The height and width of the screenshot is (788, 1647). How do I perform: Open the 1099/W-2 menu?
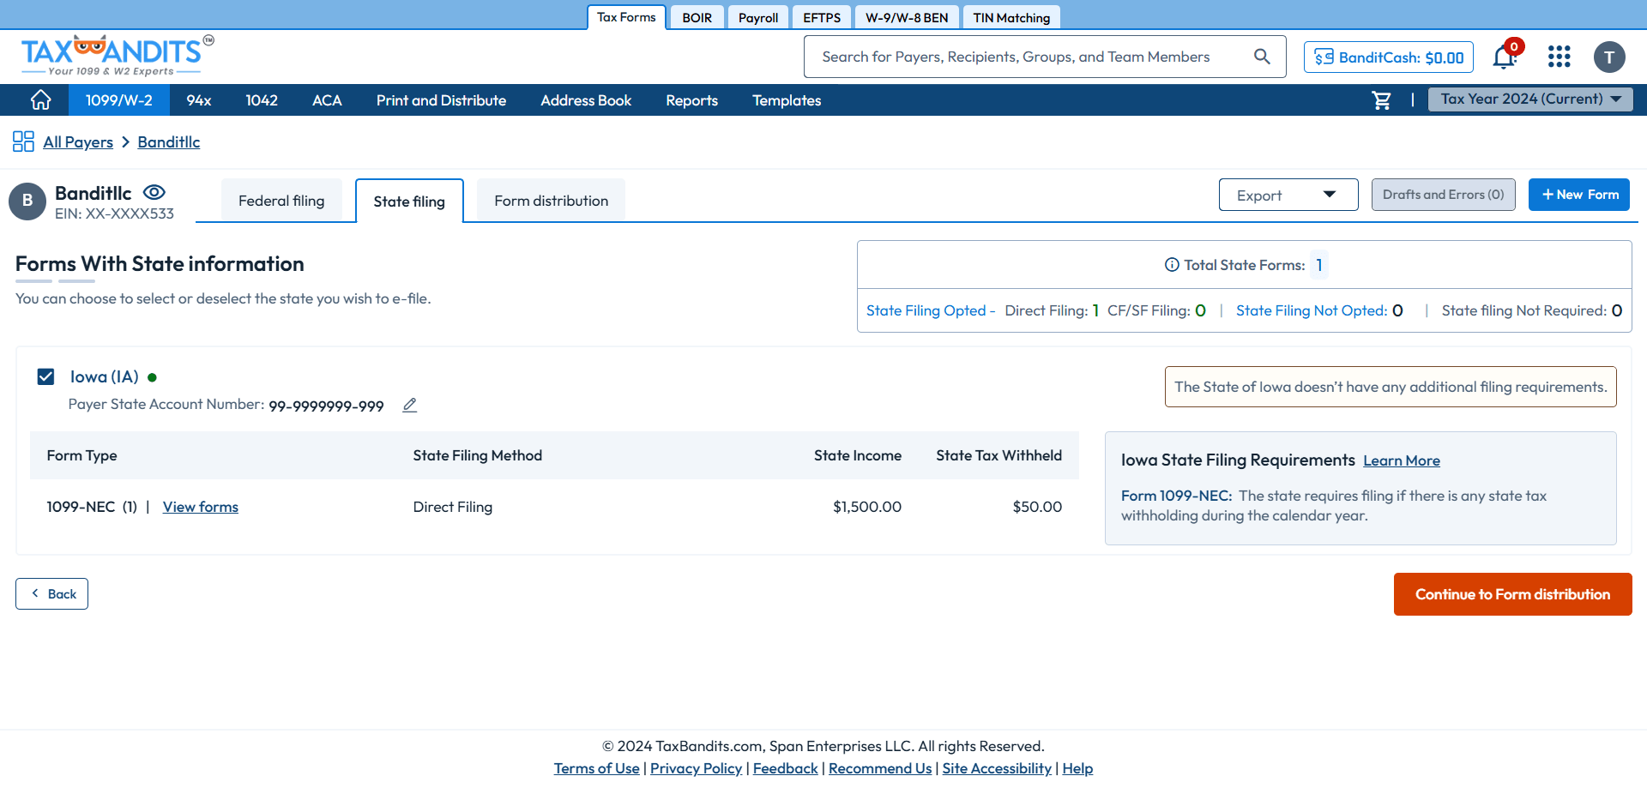pyautogui.click(x=118, y=100)
